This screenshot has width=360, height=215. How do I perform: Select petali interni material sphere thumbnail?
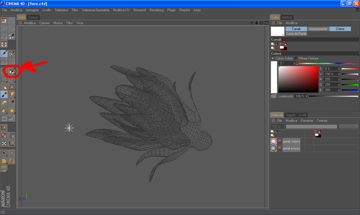tap(274, 141)
